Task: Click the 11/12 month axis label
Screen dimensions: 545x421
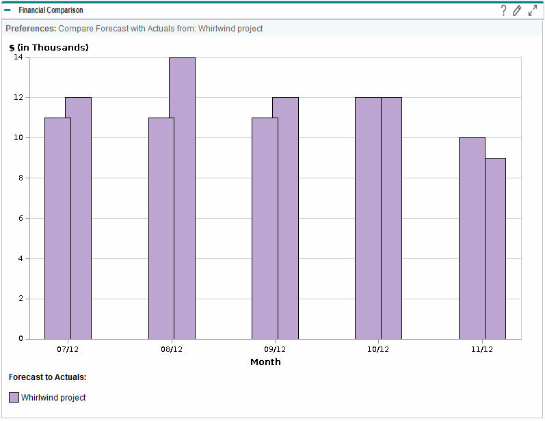Action: pyautogui.click(x=482, y=349)
